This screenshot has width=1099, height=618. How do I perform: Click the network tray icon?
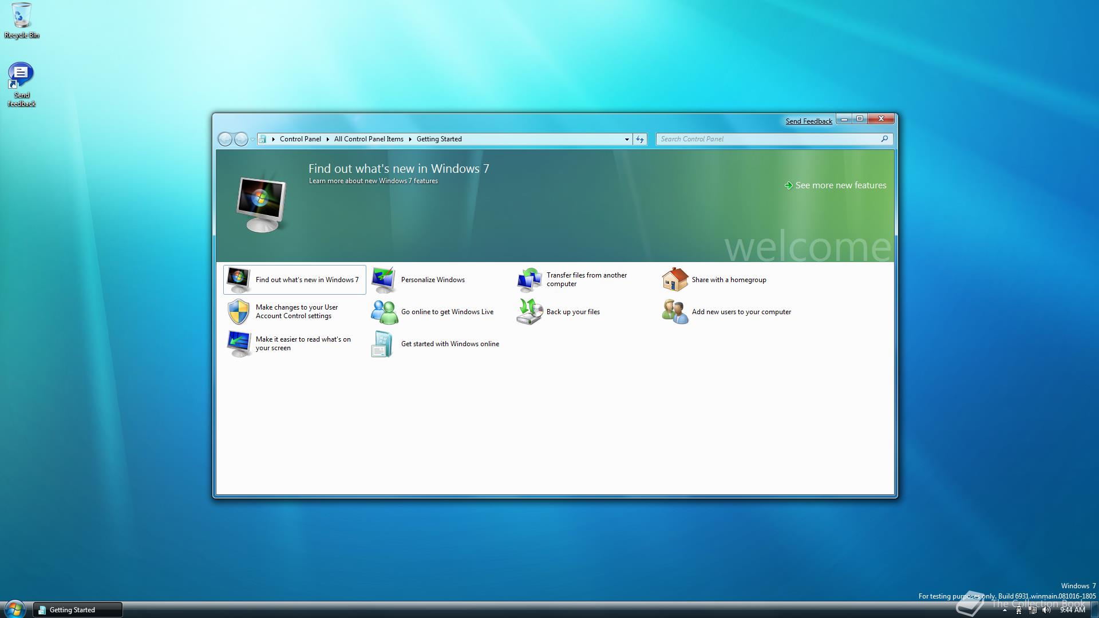click(1033, 610)
